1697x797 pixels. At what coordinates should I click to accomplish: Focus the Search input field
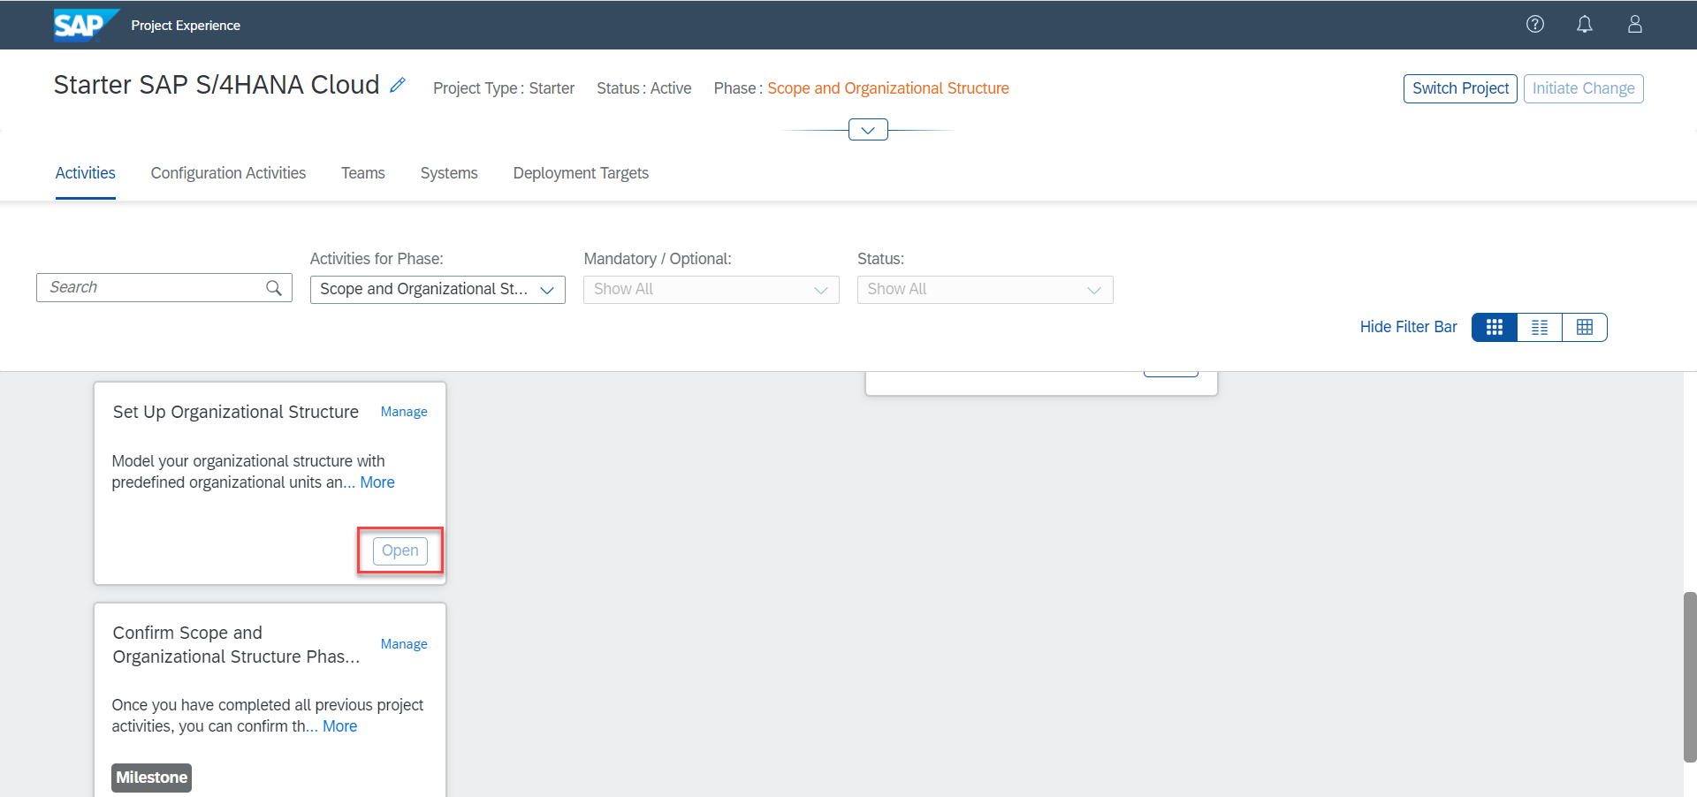pyautogui.click(x=164, y=287)
